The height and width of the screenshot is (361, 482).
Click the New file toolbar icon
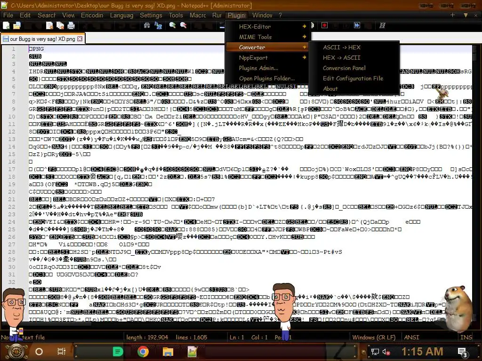[7, 26]
